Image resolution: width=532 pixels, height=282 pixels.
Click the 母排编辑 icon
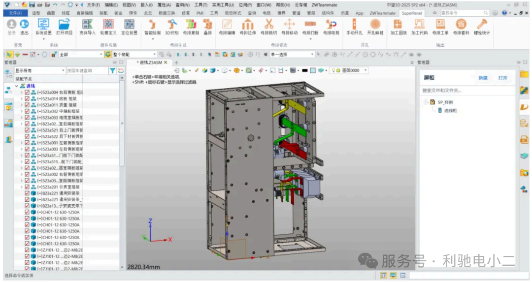point(227,25)
